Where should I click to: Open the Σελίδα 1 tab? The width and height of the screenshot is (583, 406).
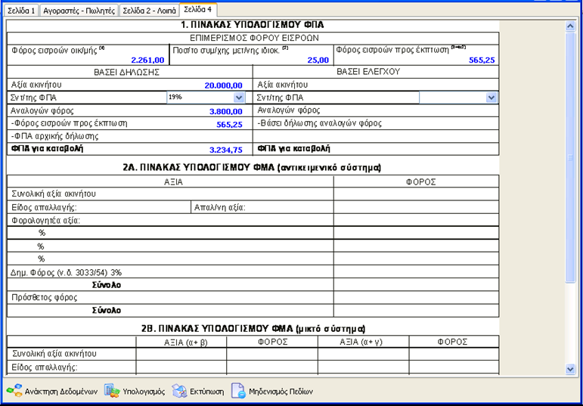(x=21, y=11)
